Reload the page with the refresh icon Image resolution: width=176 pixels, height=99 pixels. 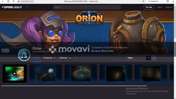(13, 1)
